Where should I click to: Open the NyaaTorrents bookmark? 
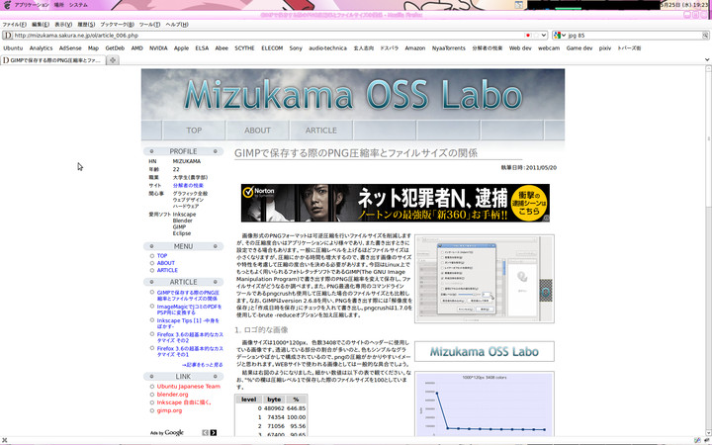[x=449, y=48]
